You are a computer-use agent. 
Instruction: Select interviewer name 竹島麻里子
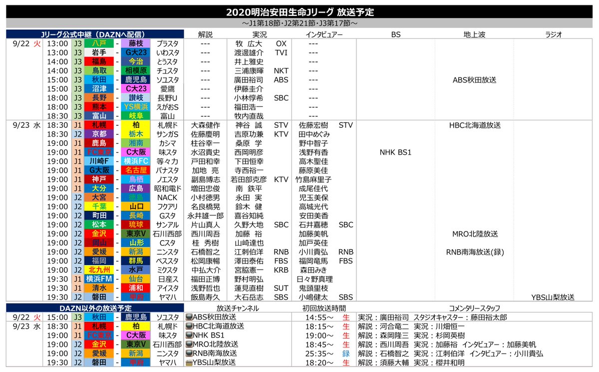coord(313,179)
